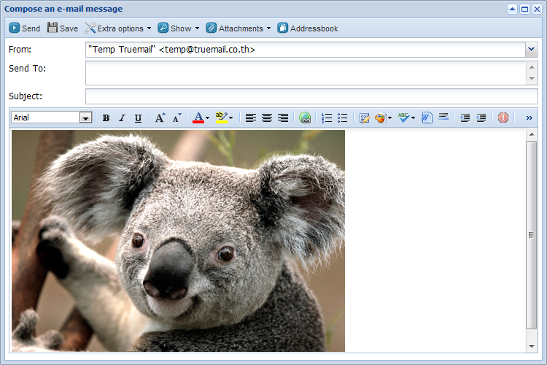Viewport: 547px width, 365px height.
Task: Open the Extra options menu
Action: point(118,28)
